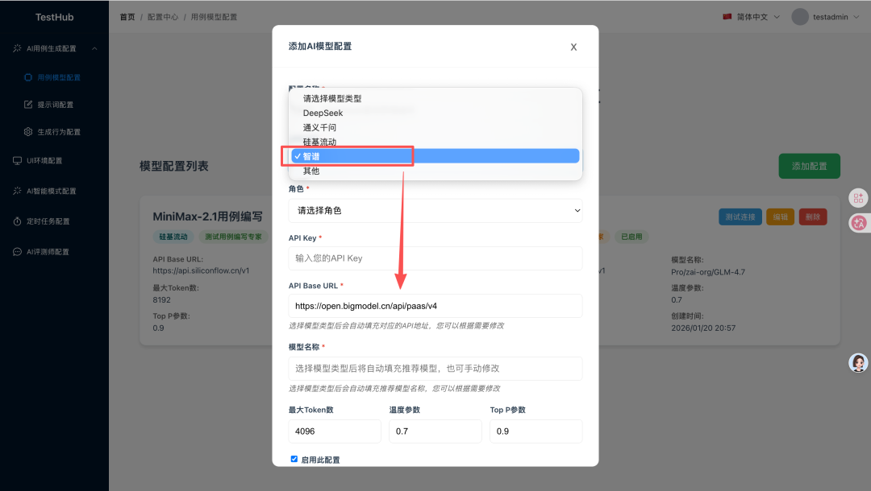Click the red 删除 button
The height and width of the screenshot is (491, 871).
813,217
